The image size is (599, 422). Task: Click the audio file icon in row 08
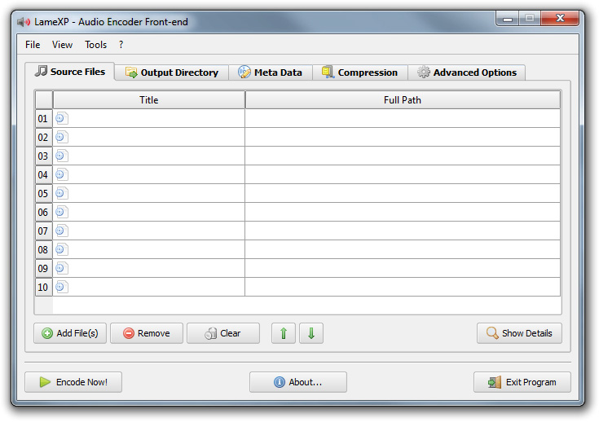coord(61,249)
